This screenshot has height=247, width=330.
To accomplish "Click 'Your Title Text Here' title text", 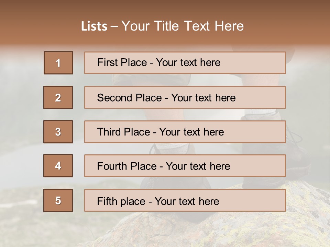I will click(183, 26).
